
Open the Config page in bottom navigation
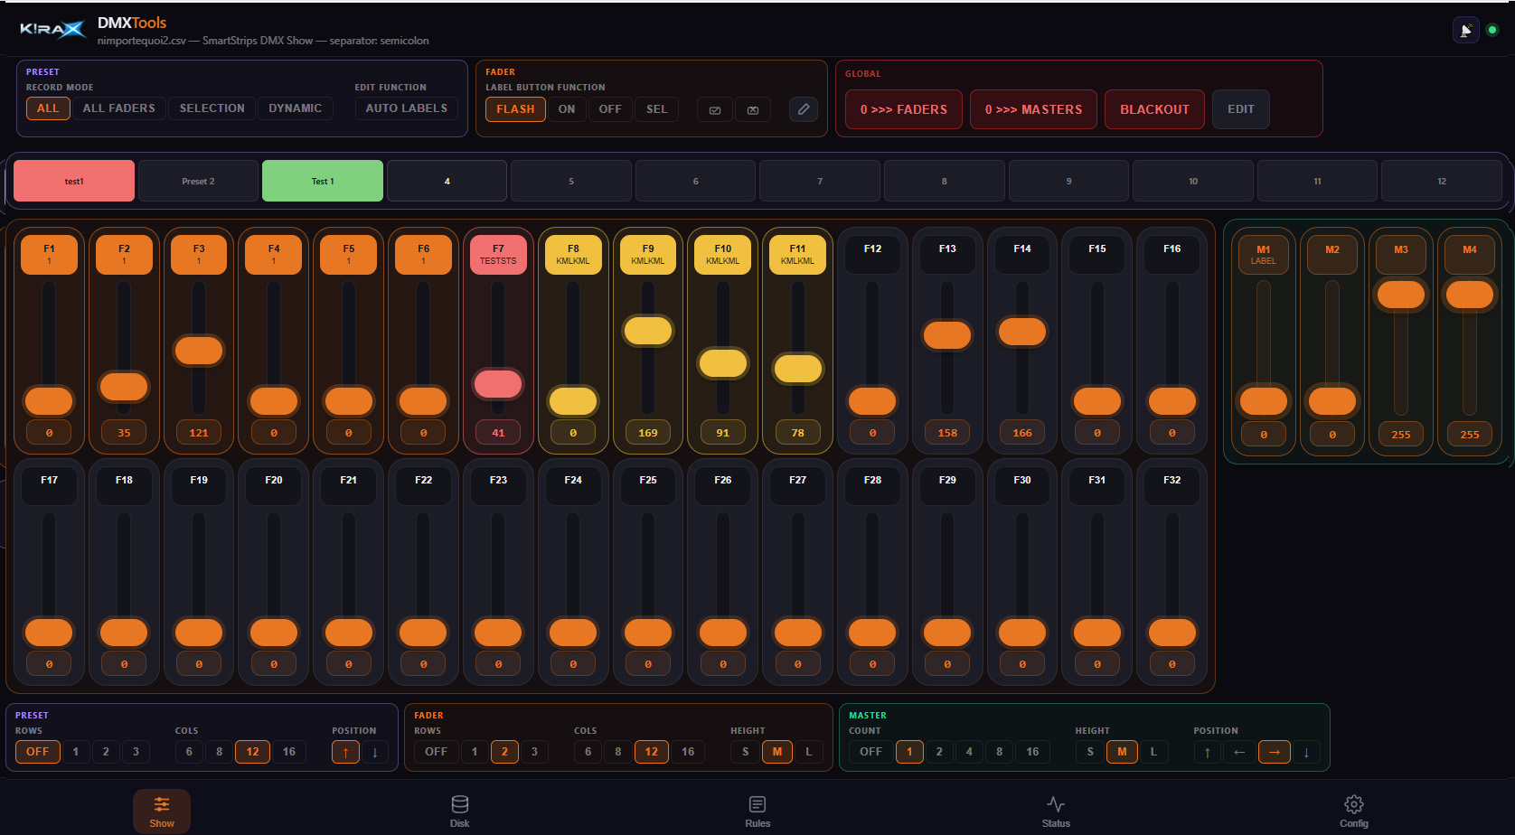pyautogui.click(x=1354, y=811)
